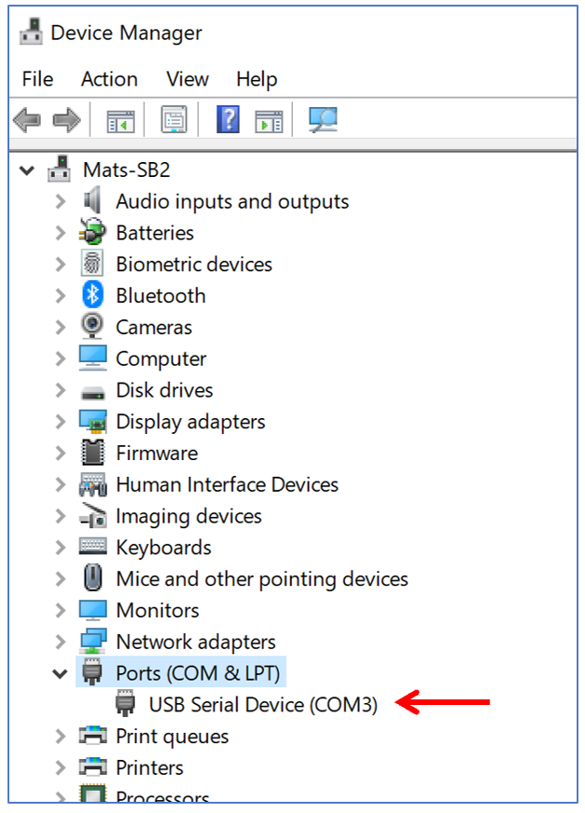Click the blue Help question mark icon
The width and height of the screenshot is (585, 813).
click(228, 120)
